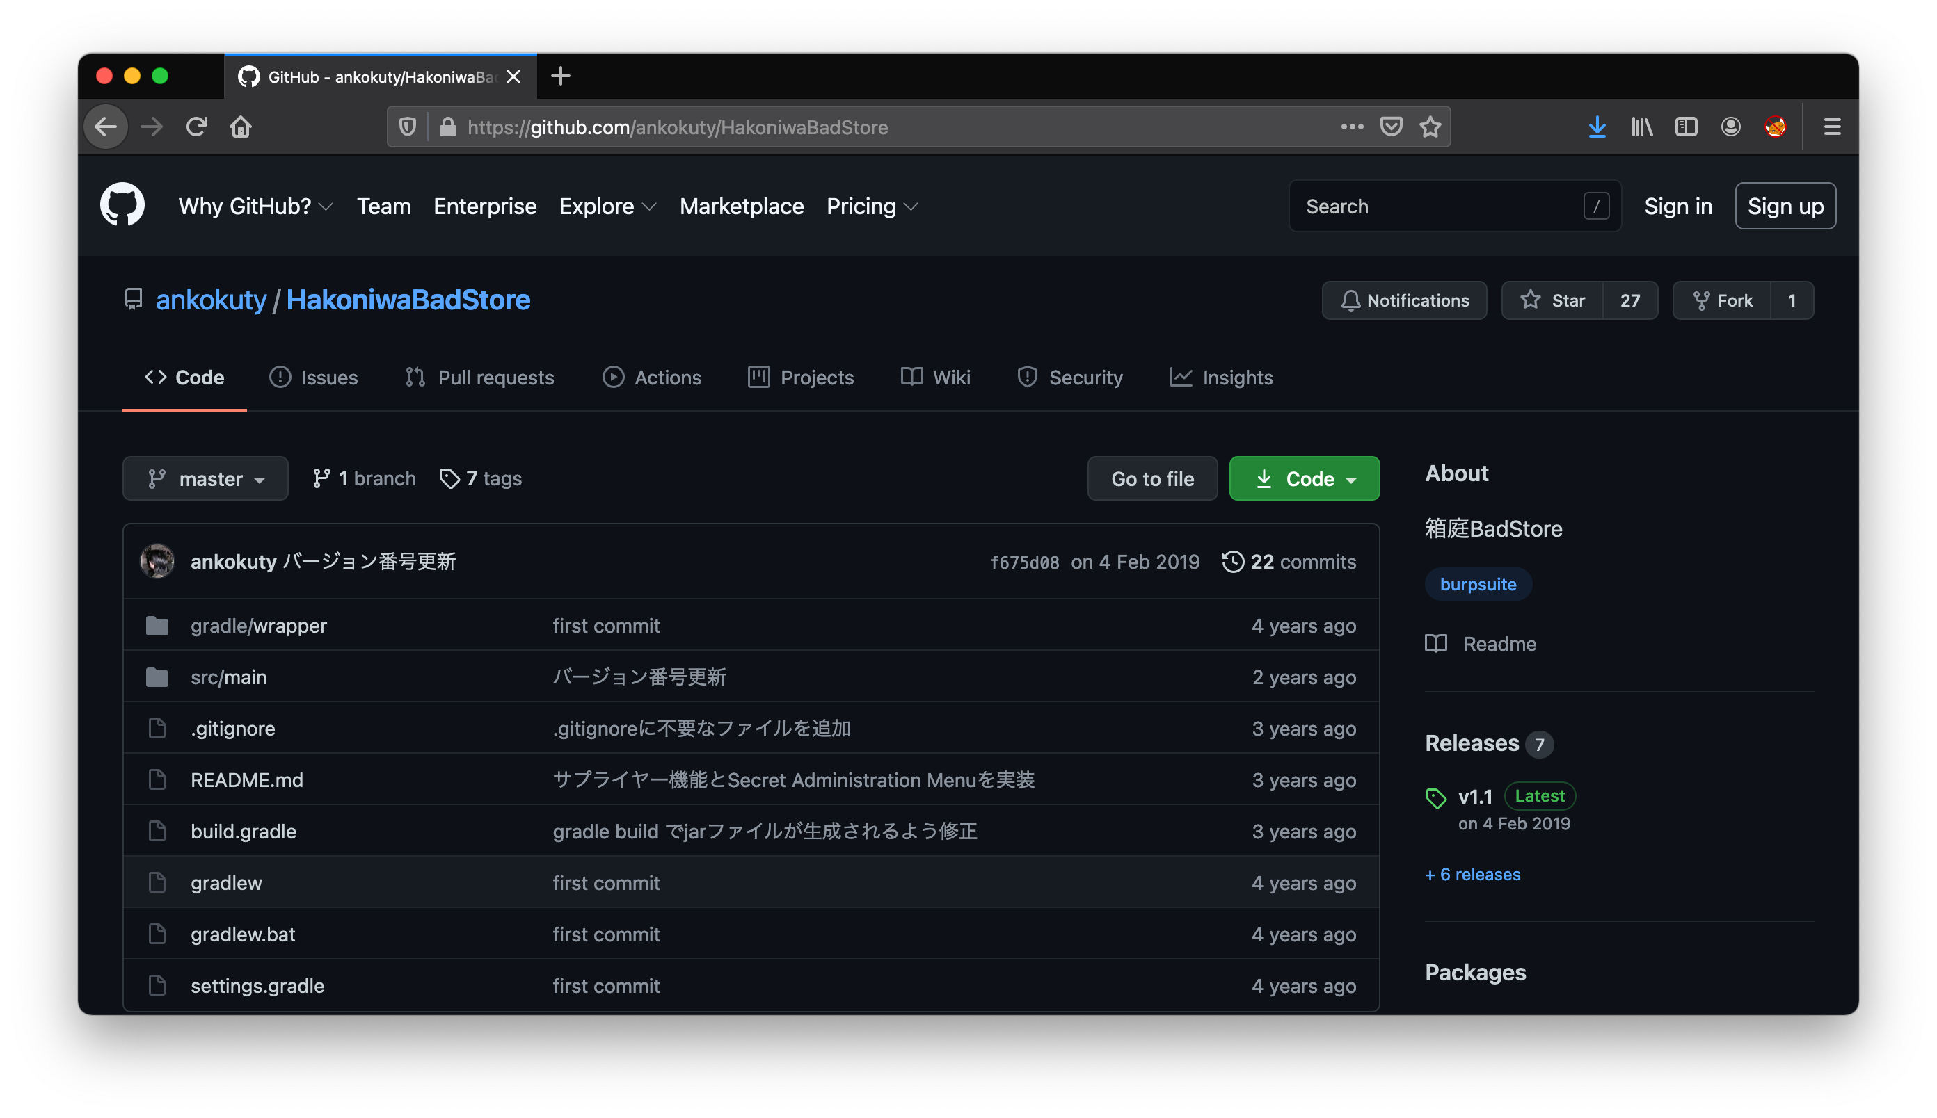
Task: Click the burpsuite topic tag
Action: pyautogui.click(x=1478, y=583)
